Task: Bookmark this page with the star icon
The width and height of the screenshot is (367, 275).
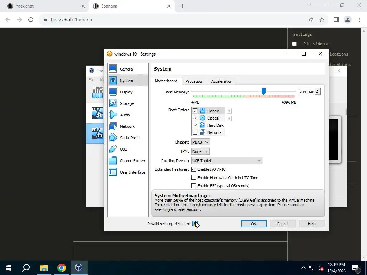Action: click(322, 20)
